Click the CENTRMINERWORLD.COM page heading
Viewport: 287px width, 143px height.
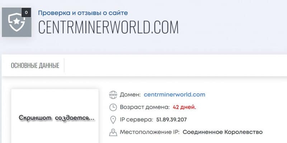point(108,28)
